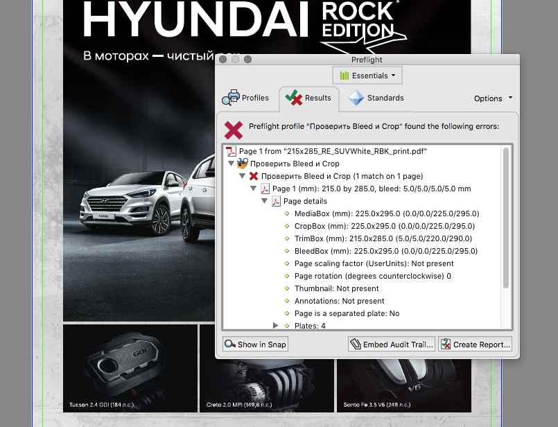
Task: Click the Tucson 2.4 GDI engine image in document
Action: [x=130, y=368]
